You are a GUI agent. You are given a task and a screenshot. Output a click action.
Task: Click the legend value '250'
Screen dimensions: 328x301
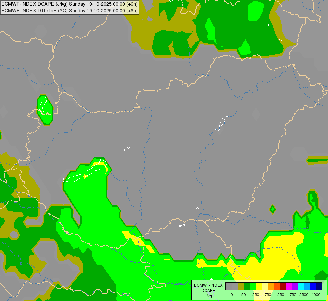click(x=256, y=295)
